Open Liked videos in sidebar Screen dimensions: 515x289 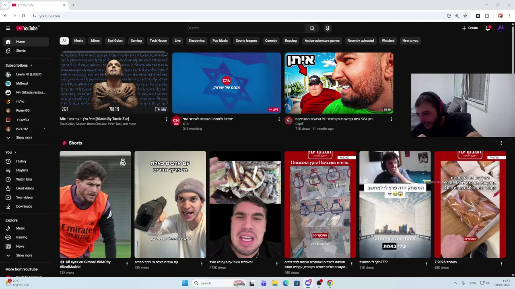[x=26, y=188]
